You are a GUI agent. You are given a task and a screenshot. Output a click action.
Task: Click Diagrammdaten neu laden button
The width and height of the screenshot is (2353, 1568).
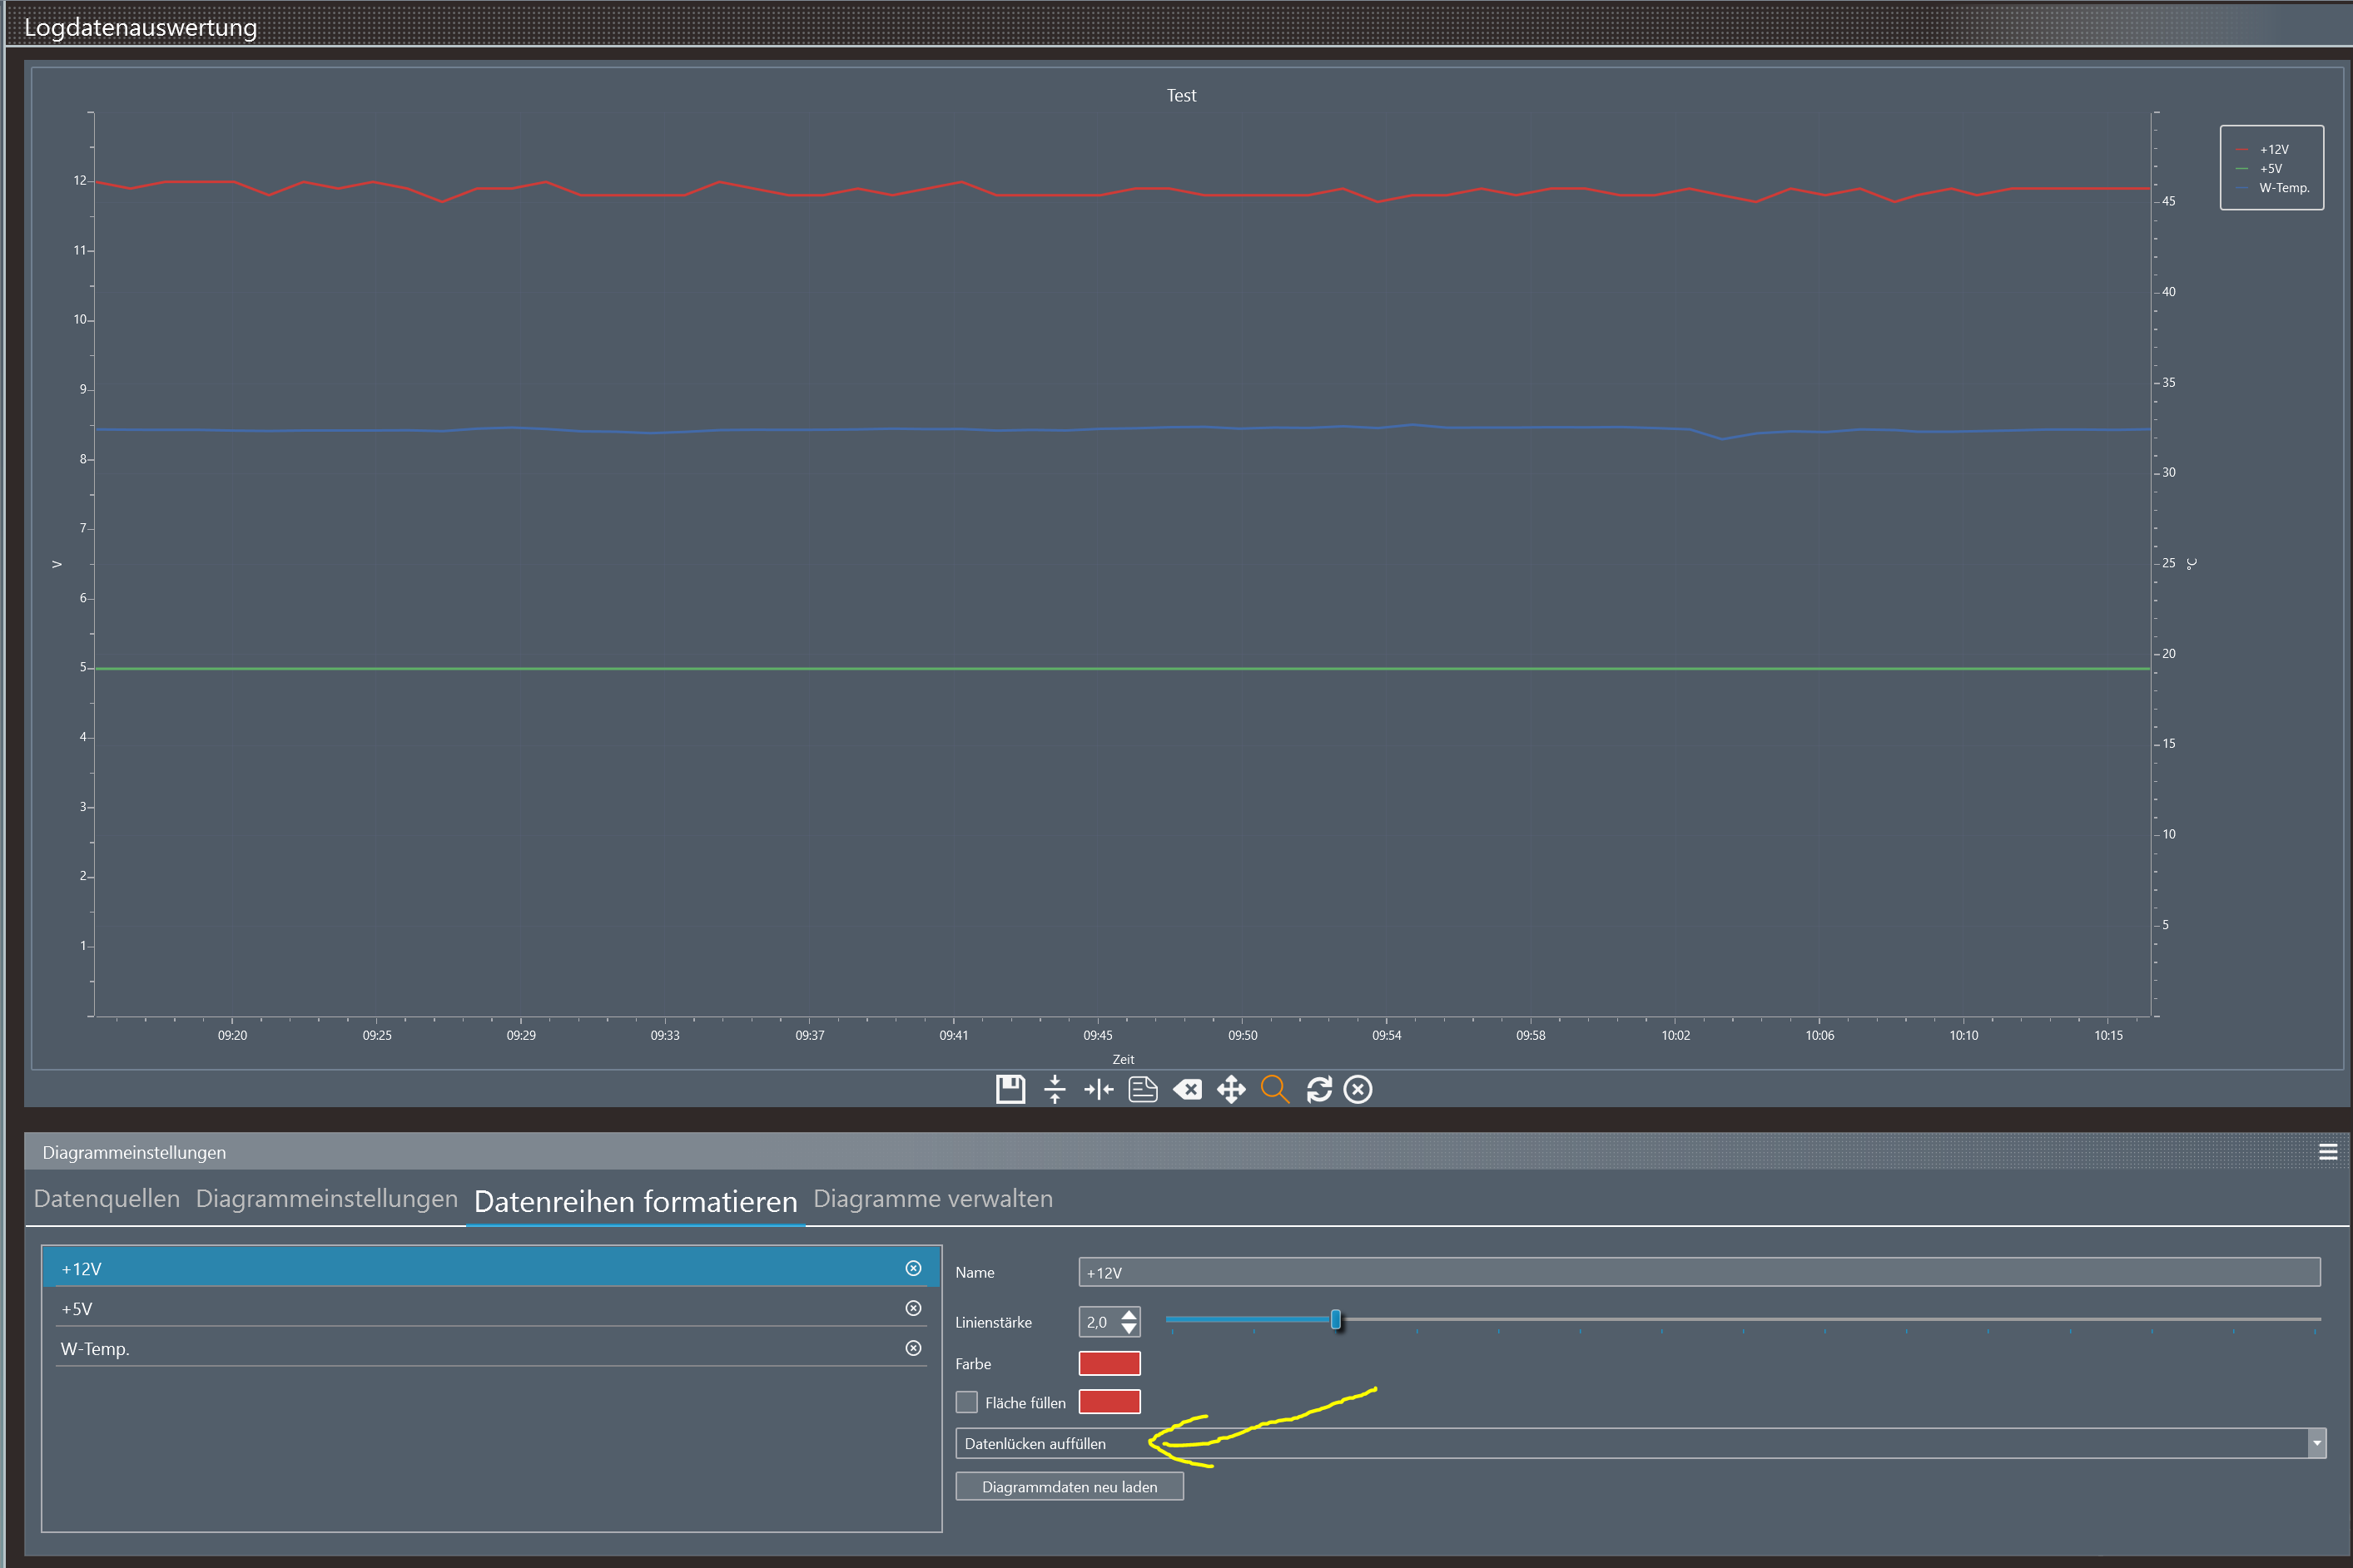[x=1070, y=1487]
